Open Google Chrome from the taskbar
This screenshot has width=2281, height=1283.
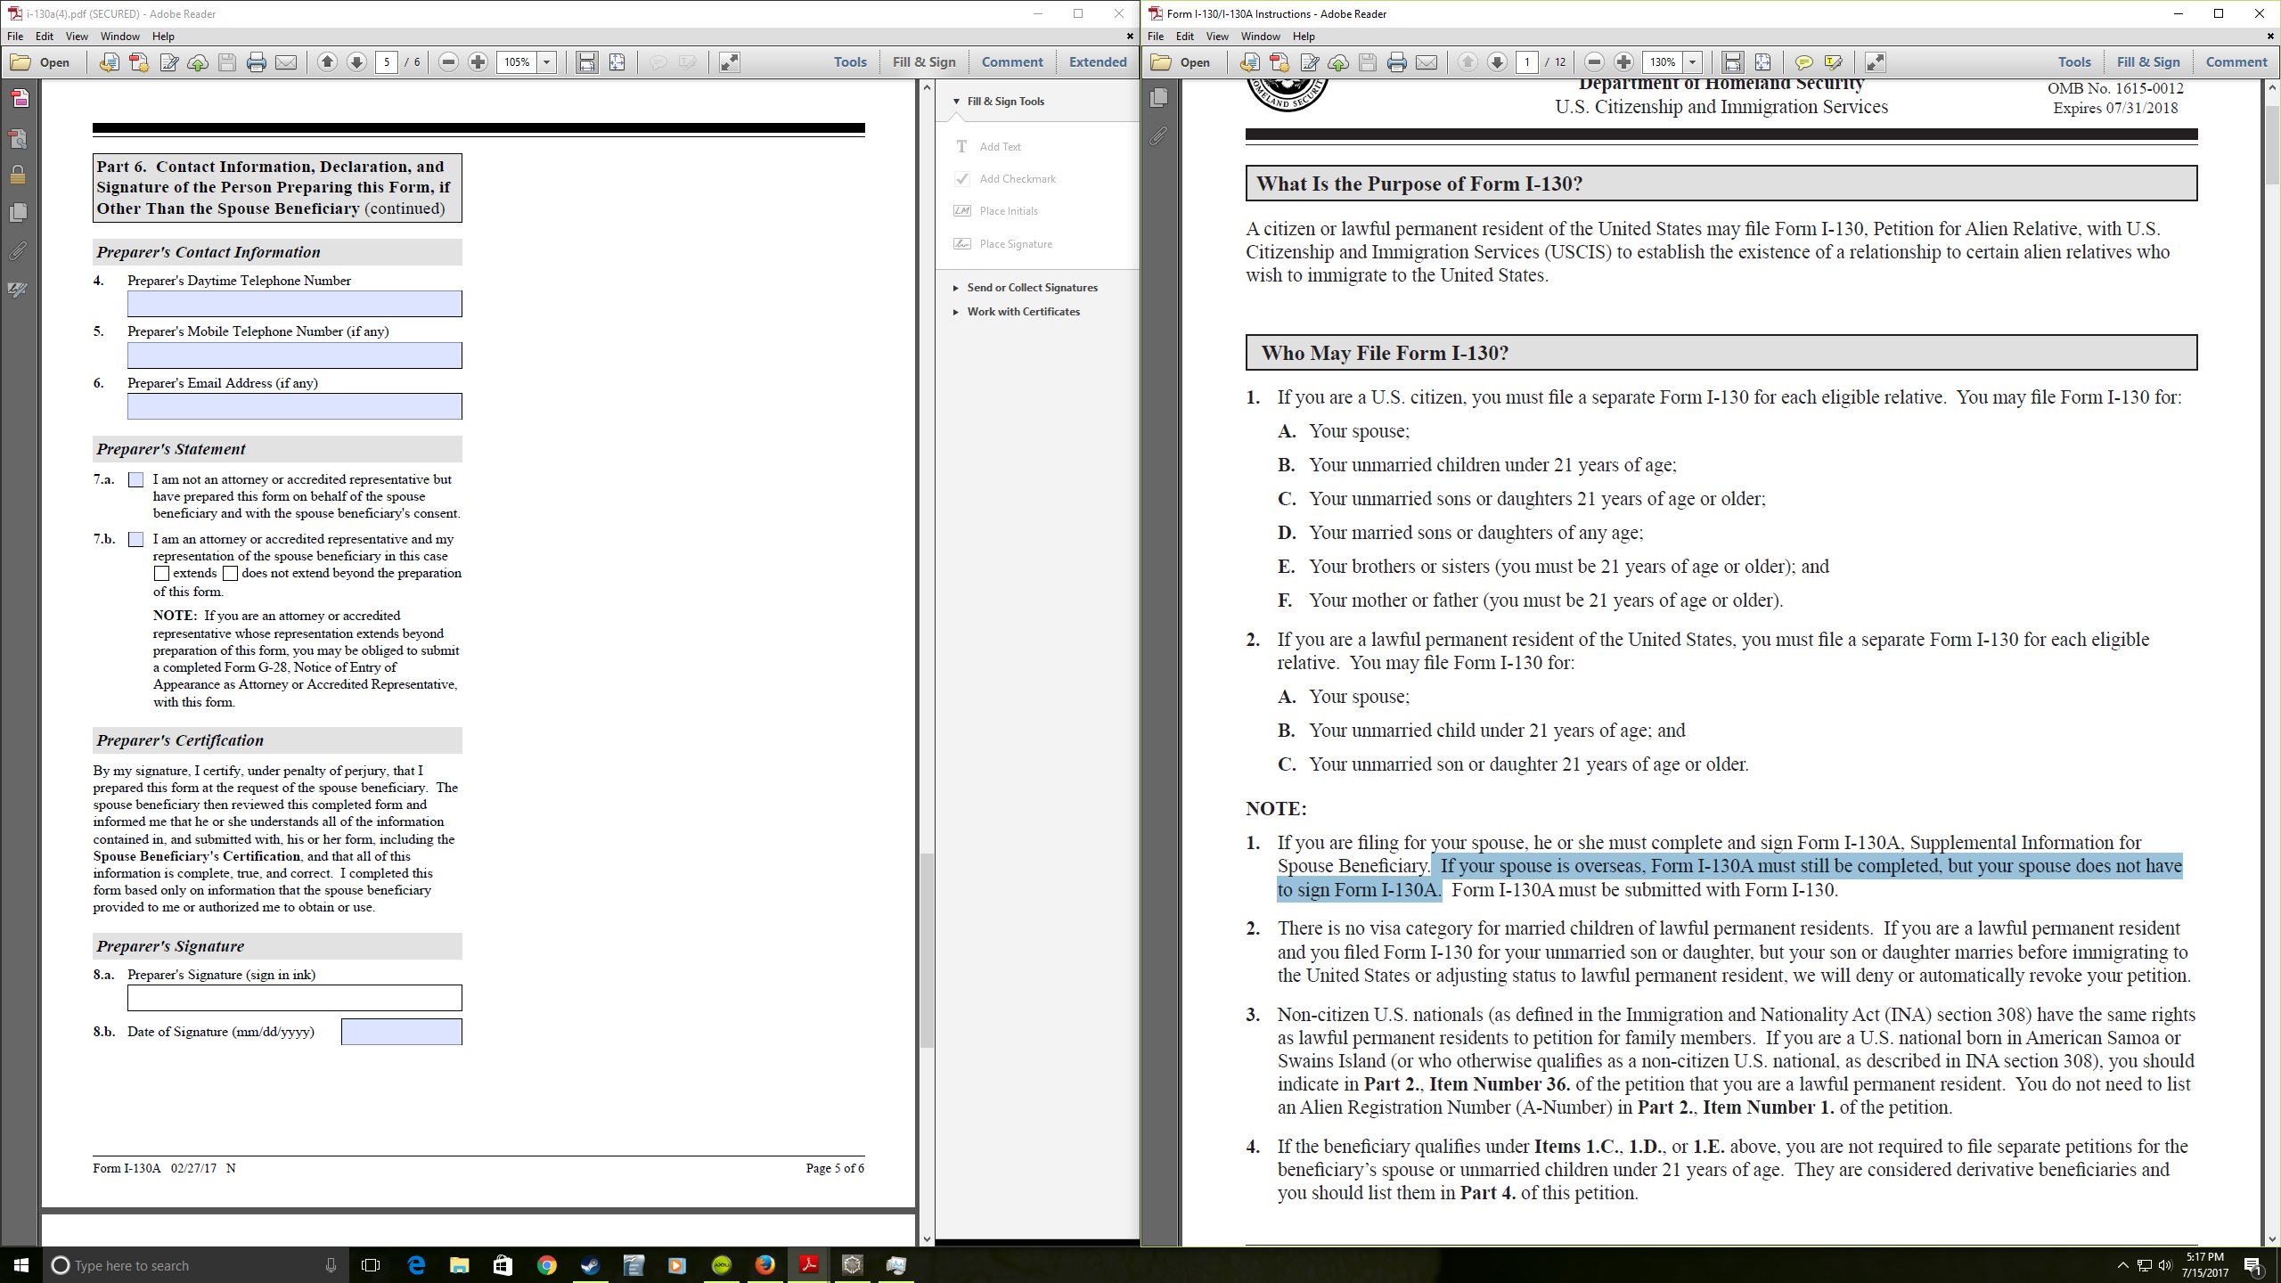546,1265
